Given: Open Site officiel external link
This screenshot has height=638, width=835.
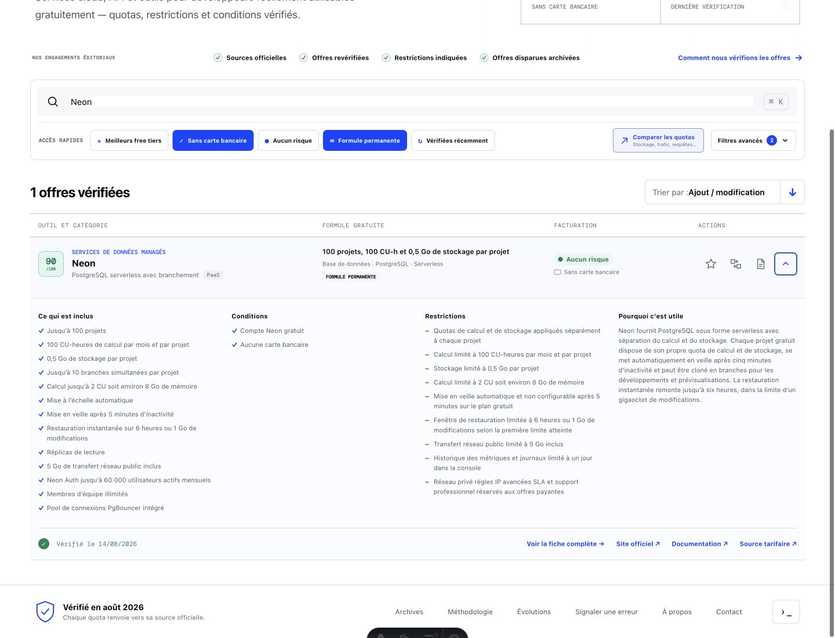Looking at the screenshot, I should [x=638, y=544].
